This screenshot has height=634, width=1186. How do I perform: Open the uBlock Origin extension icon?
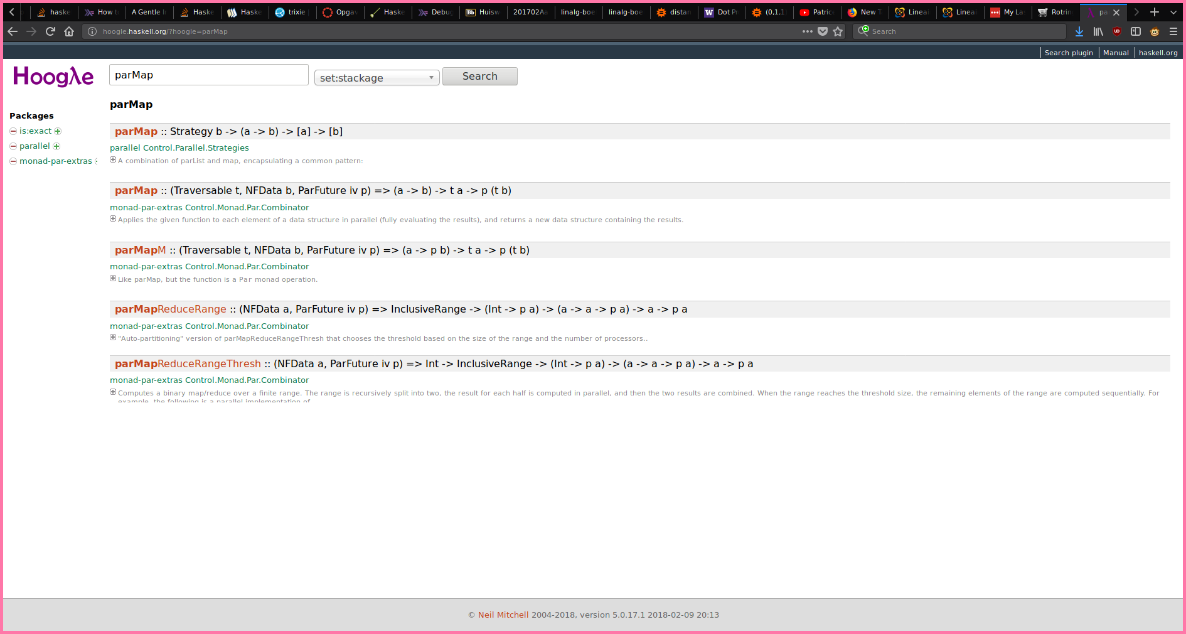[x=1116, y=31]
